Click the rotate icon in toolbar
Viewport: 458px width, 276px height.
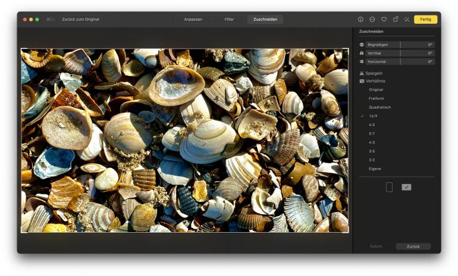(x=396, y=19)
